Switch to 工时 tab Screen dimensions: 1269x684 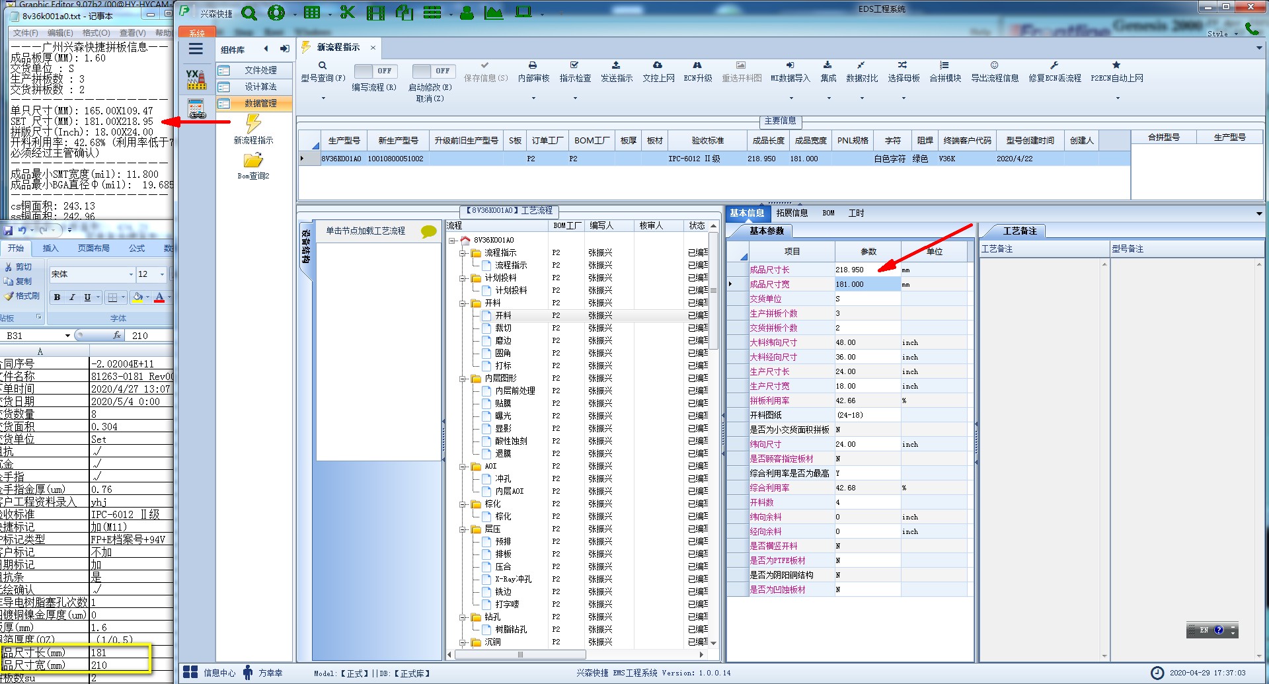click(x=856, y=213)
